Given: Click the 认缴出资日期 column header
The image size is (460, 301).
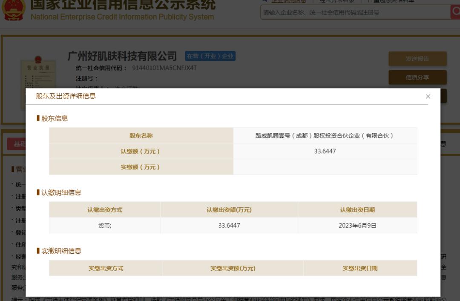Looking at the screenshot, I should click(x=357, y=210).
